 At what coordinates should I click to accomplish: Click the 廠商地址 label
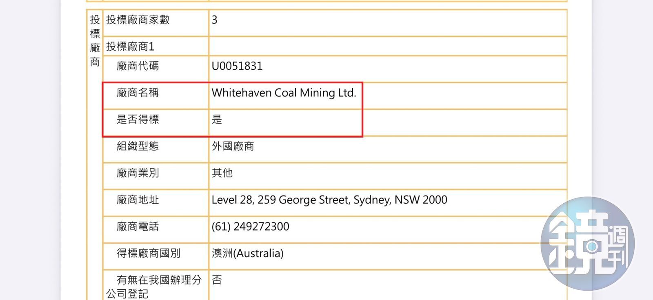pos(138,200)
